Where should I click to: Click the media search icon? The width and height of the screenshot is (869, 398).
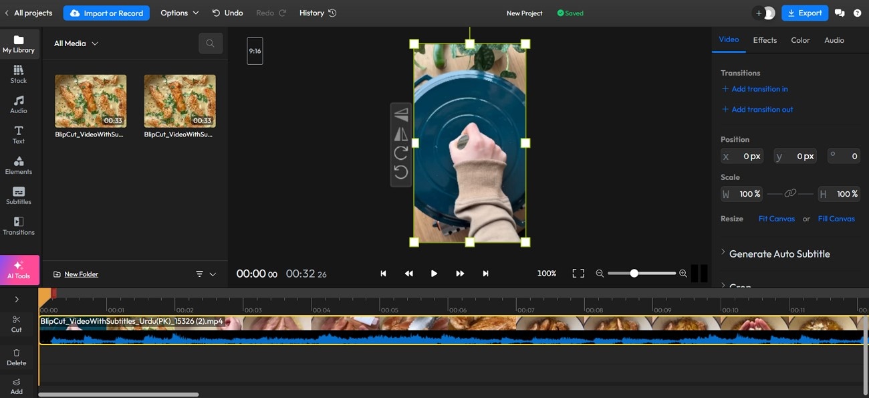[211, 43]
